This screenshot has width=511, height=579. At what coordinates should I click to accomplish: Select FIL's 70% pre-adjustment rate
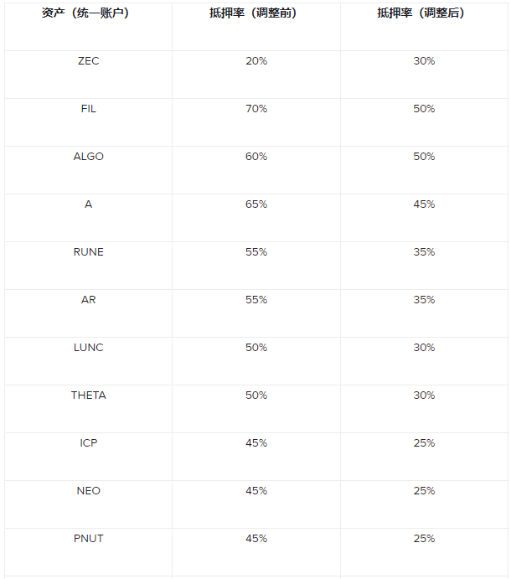(x=255, y=109)
